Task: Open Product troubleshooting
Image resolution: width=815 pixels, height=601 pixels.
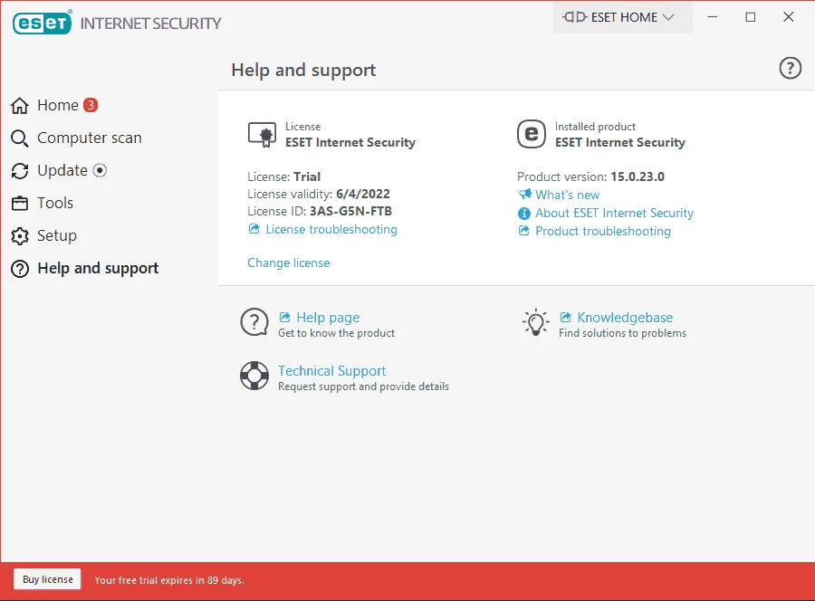Action: click(x=603, y=231)
